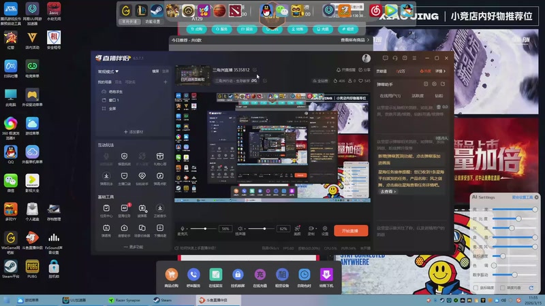Select 功能设置 tab under the top launcher
Viewport: 545px width, 306px height.
click(x=153, y=22)
